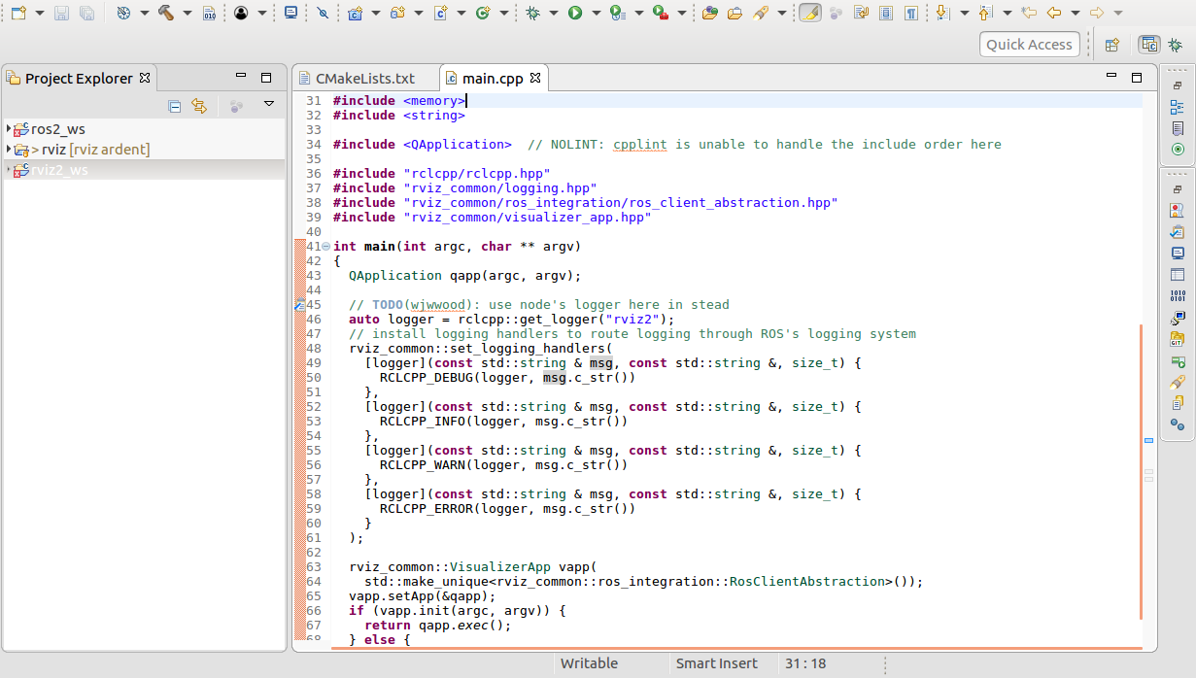Collapse the main function at line 41
1196x678 pixels.
click(325, 247)
